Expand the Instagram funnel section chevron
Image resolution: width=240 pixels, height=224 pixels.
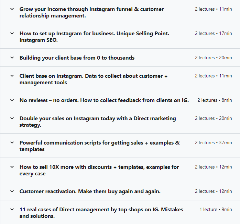point(12,9)
